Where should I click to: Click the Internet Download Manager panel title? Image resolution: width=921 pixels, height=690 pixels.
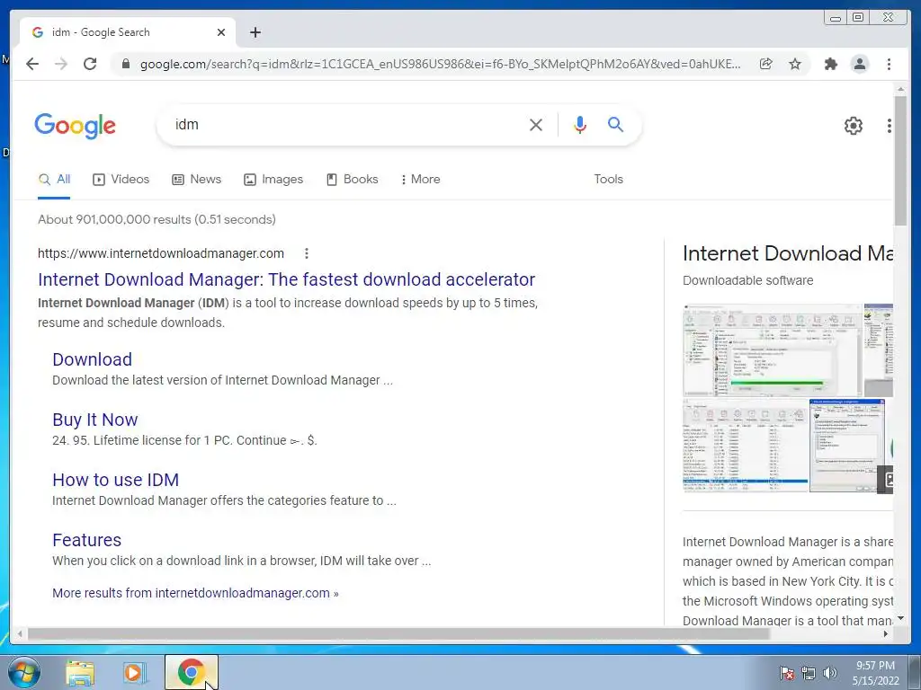(x=788, y=253)
